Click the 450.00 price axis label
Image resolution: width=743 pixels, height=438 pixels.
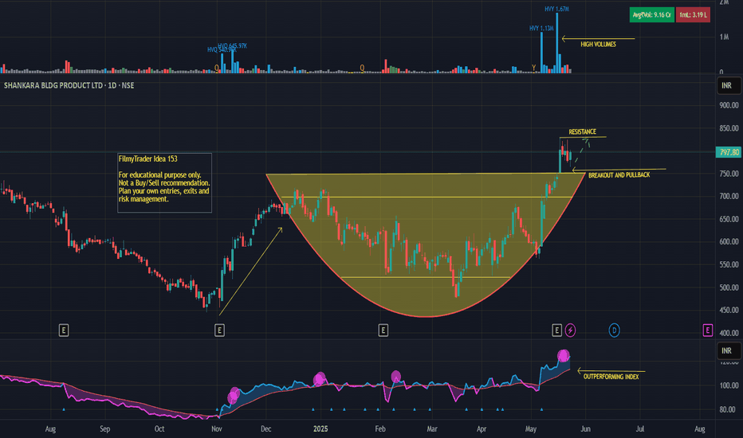[729, 310]
